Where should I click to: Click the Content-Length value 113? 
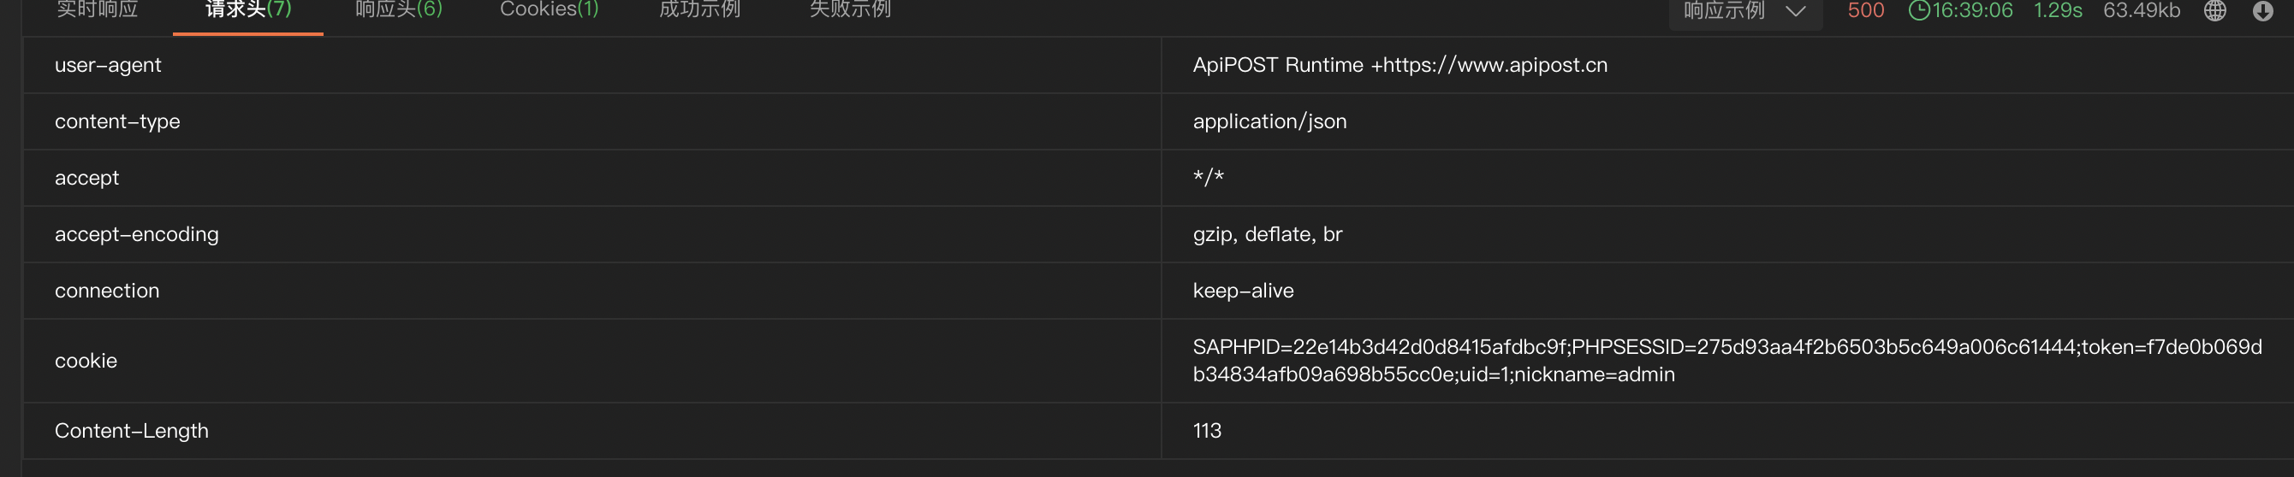pos(1207,431)
